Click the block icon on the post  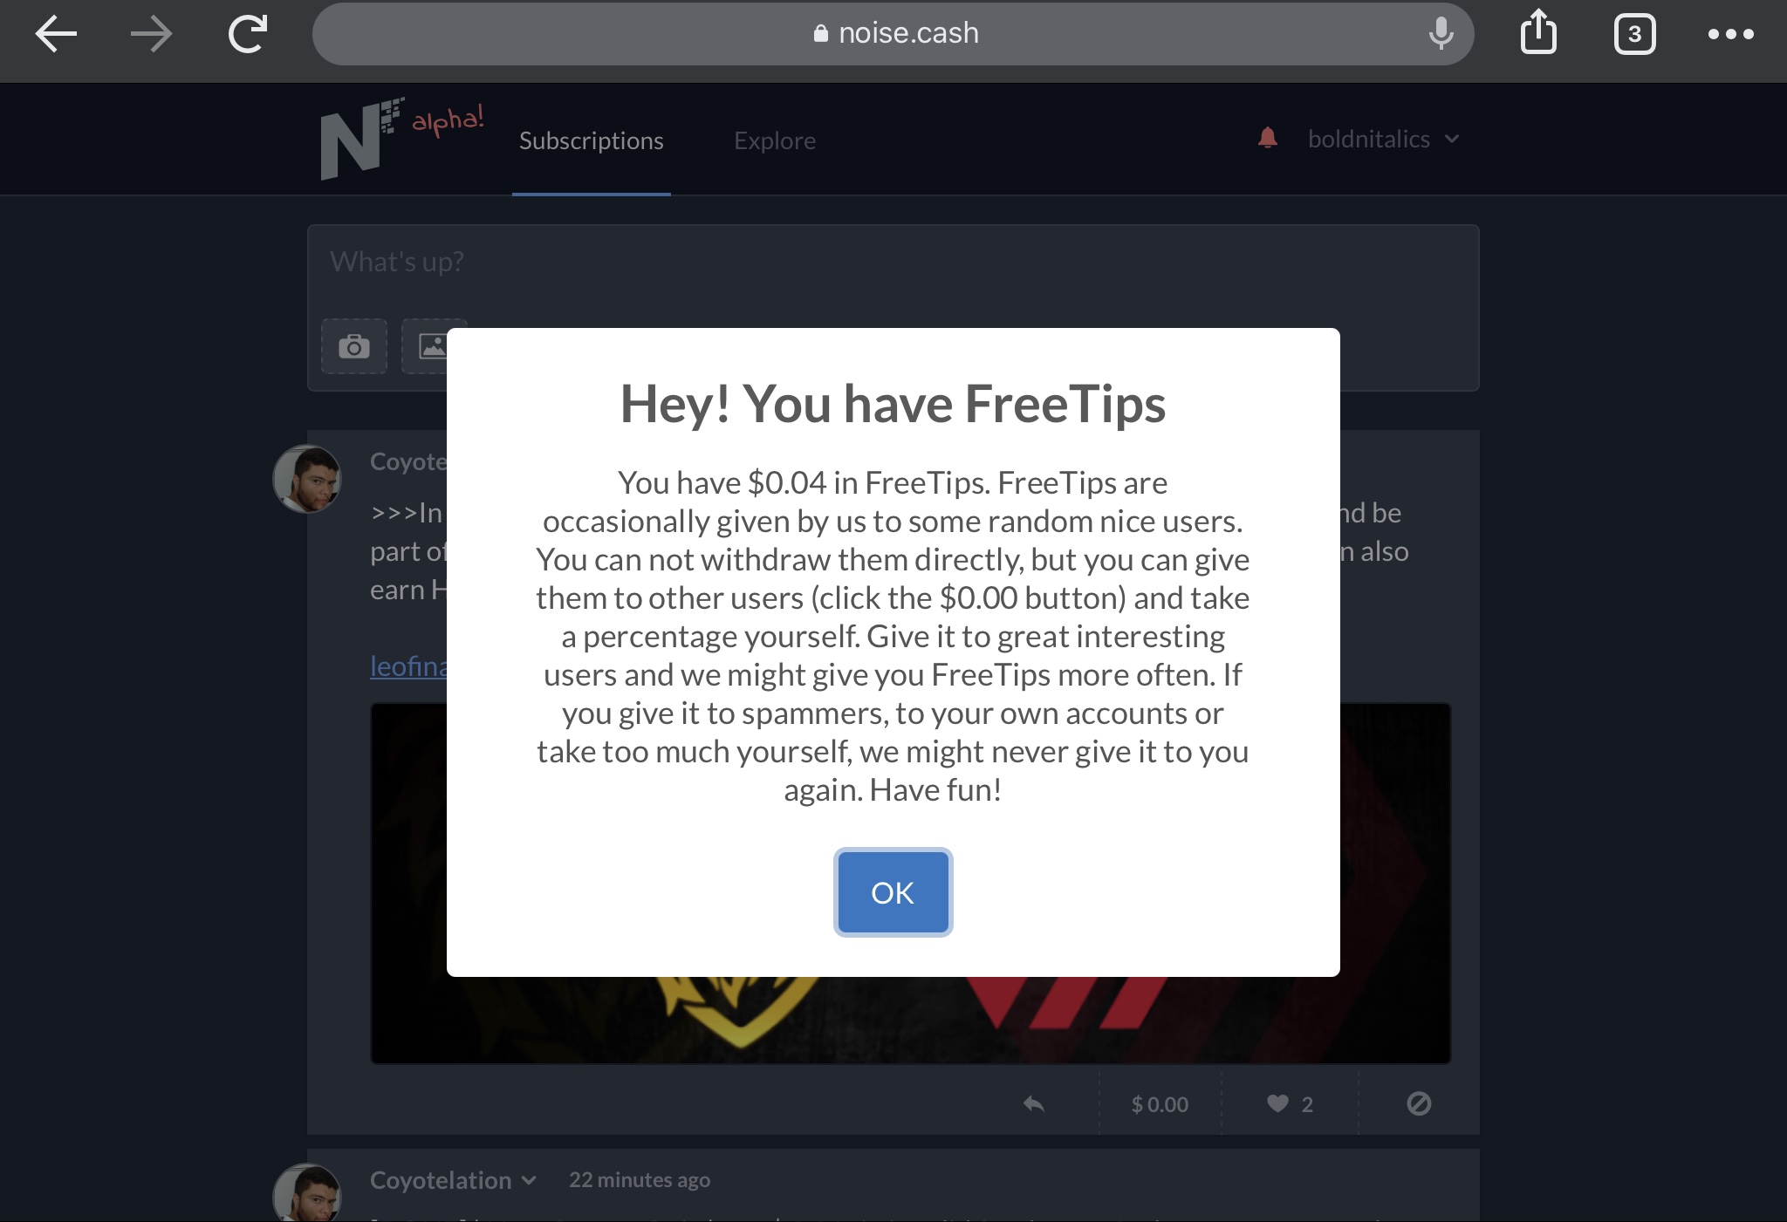(x=1419, y=1103)
